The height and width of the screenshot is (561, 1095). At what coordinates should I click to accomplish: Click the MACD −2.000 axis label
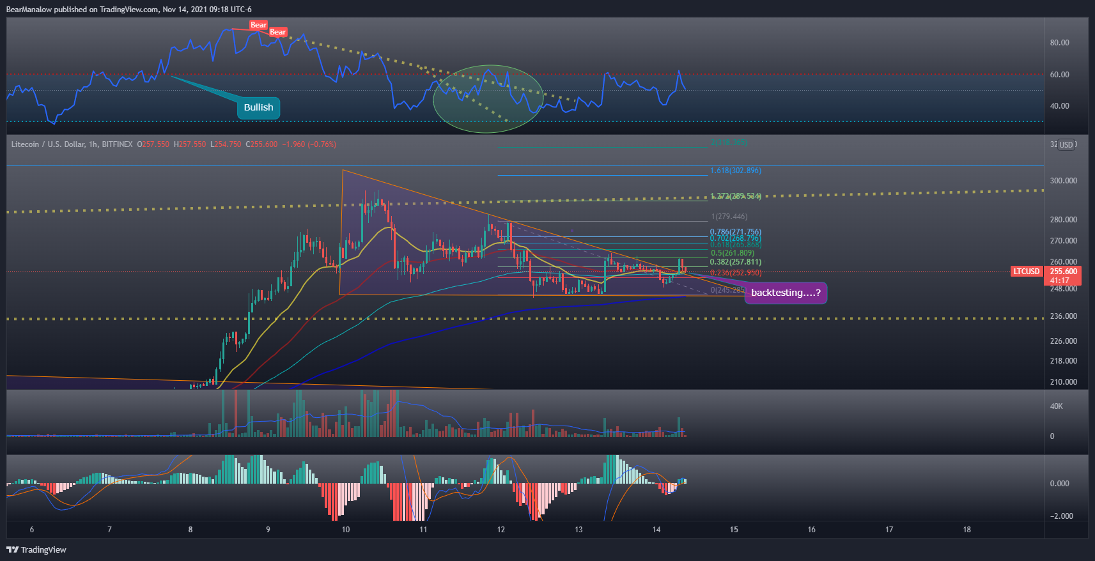(1061, 516)
